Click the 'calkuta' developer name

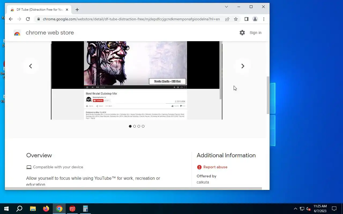pyautogui.click(x=203, y=182)
